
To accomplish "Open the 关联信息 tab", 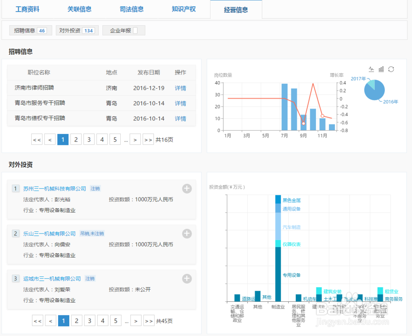I will (x=80, y=9).
